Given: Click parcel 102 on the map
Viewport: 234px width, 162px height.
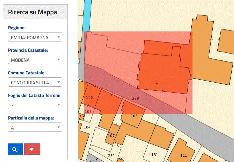Looking at the screenshot, I should pos(89,98).
